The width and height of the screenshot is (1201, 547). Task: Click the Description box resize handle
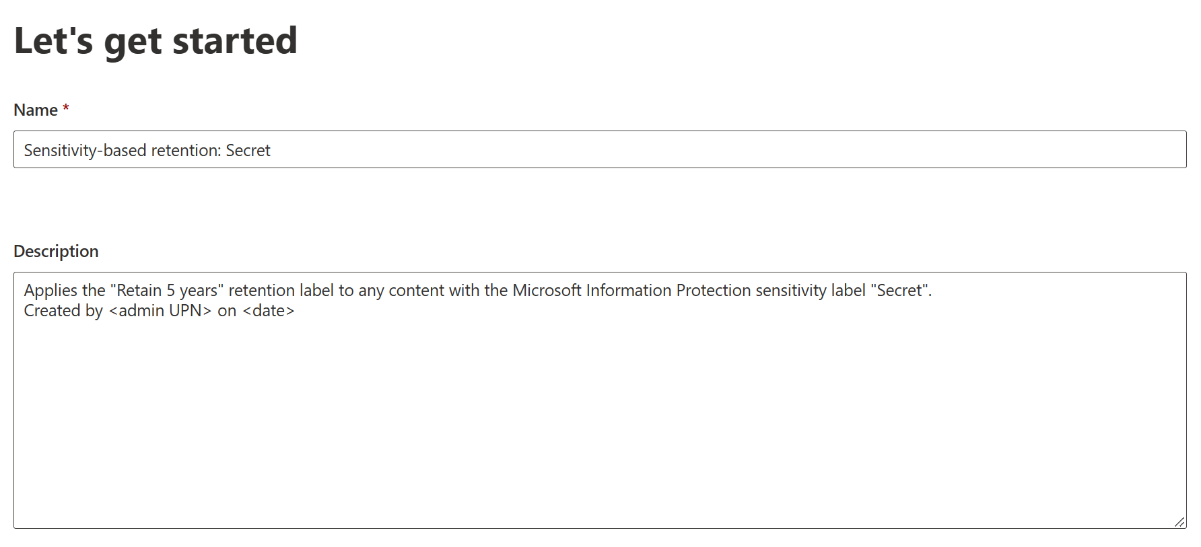[1179, 522]
